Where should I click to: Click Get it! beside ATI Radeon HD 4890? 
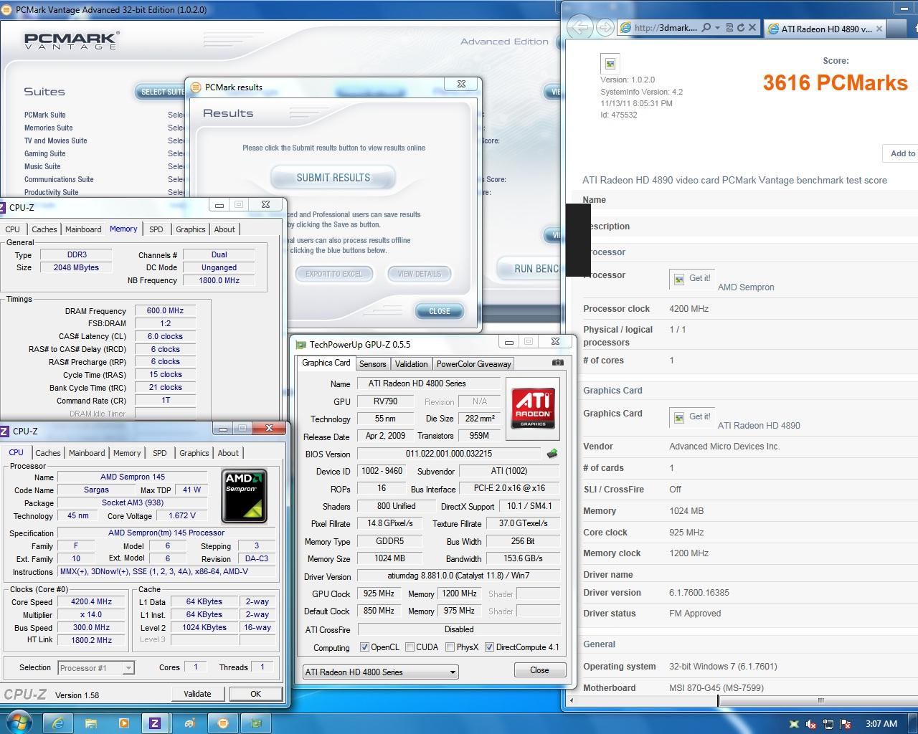click(692, 416)
